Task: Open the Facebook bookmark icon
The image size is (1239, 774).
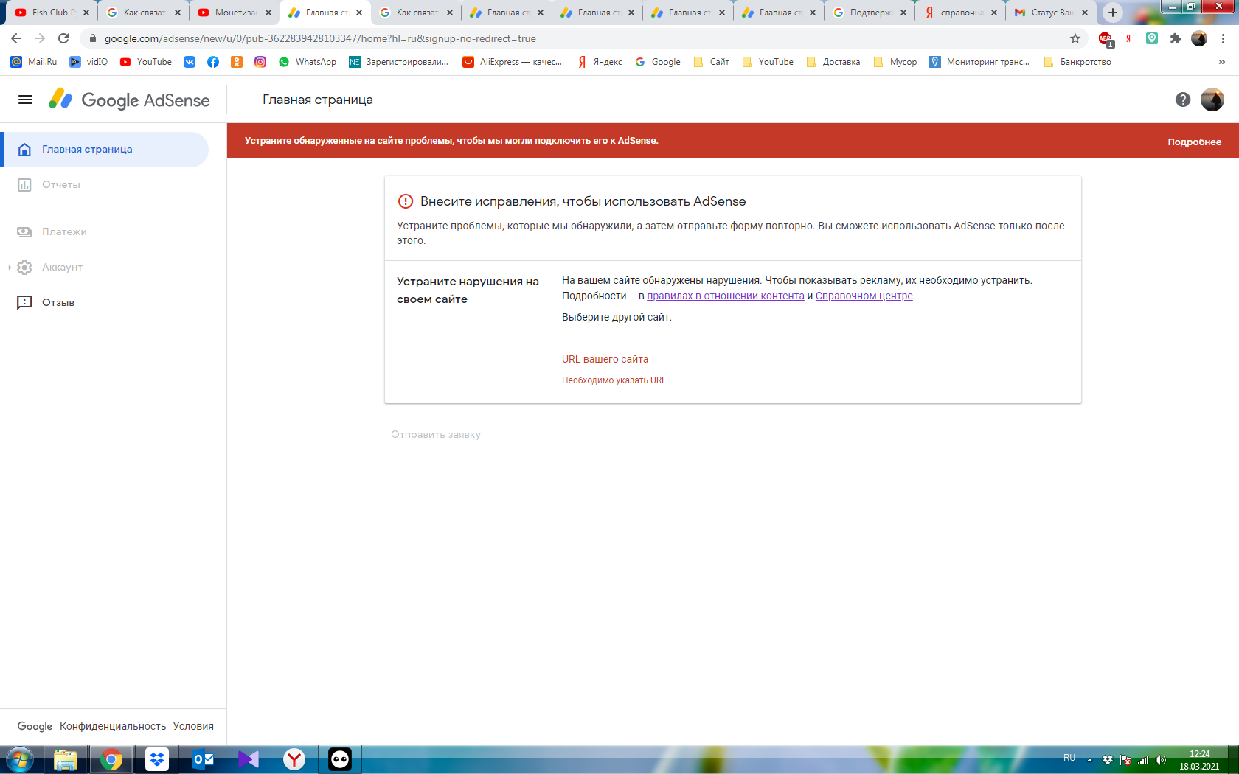Action: tap(213, 62)
